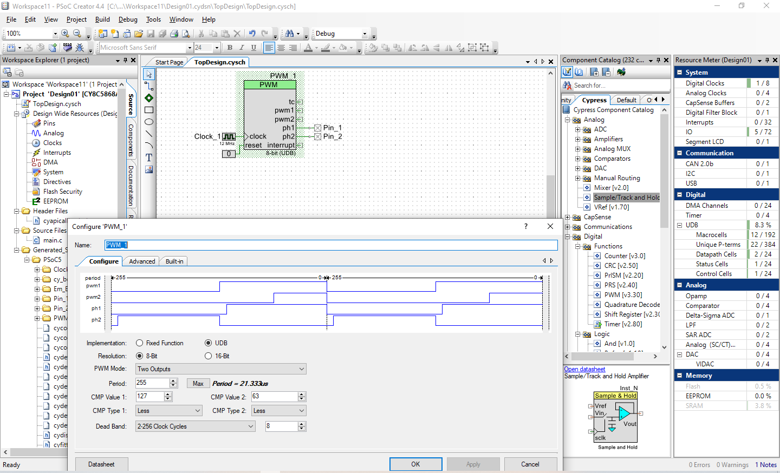780x473 pixels.
Task: Open the Build menu
Action: click(x=102, y=19)
